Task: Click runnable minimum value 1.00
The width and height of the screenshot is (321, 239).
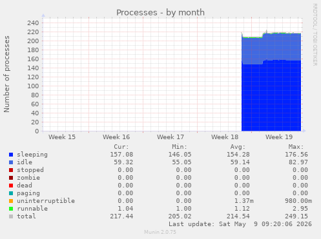Action: click(183, 209)
